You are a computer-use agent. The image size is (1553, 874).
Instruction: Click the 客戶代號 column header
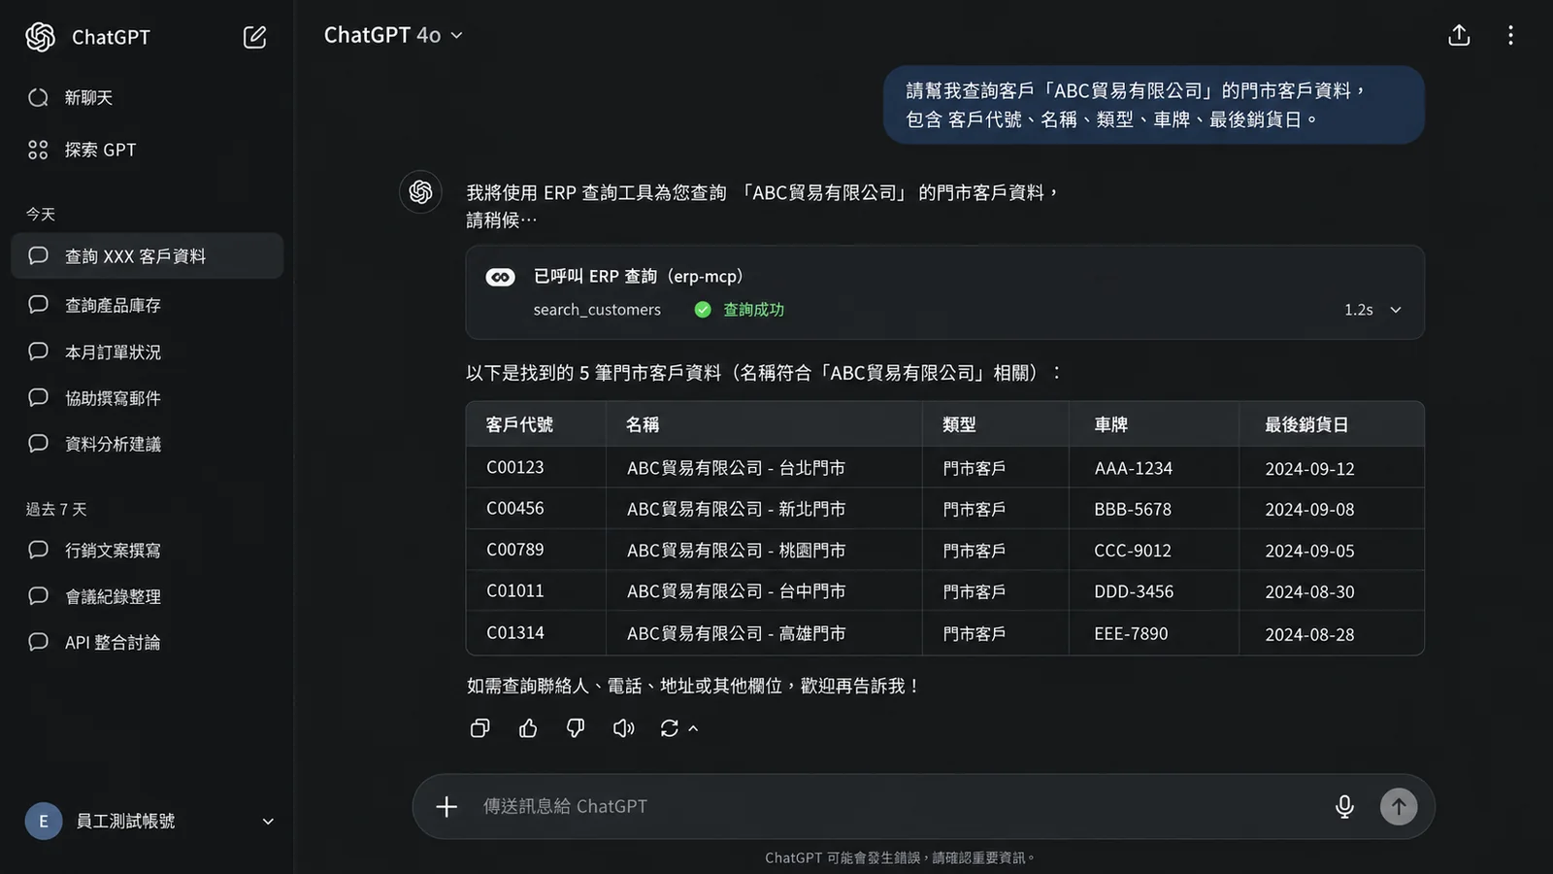click(x=519, y=424)
